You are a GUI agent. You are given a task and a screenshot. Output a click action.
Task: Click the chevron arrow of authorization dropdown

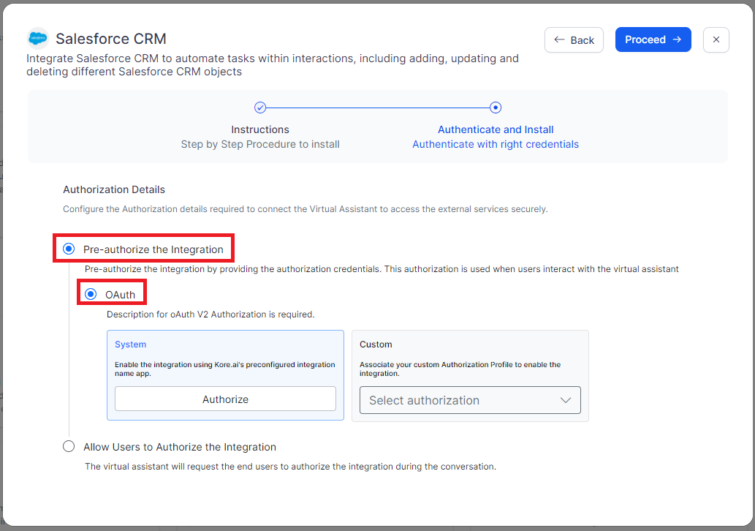coord(565,400)
